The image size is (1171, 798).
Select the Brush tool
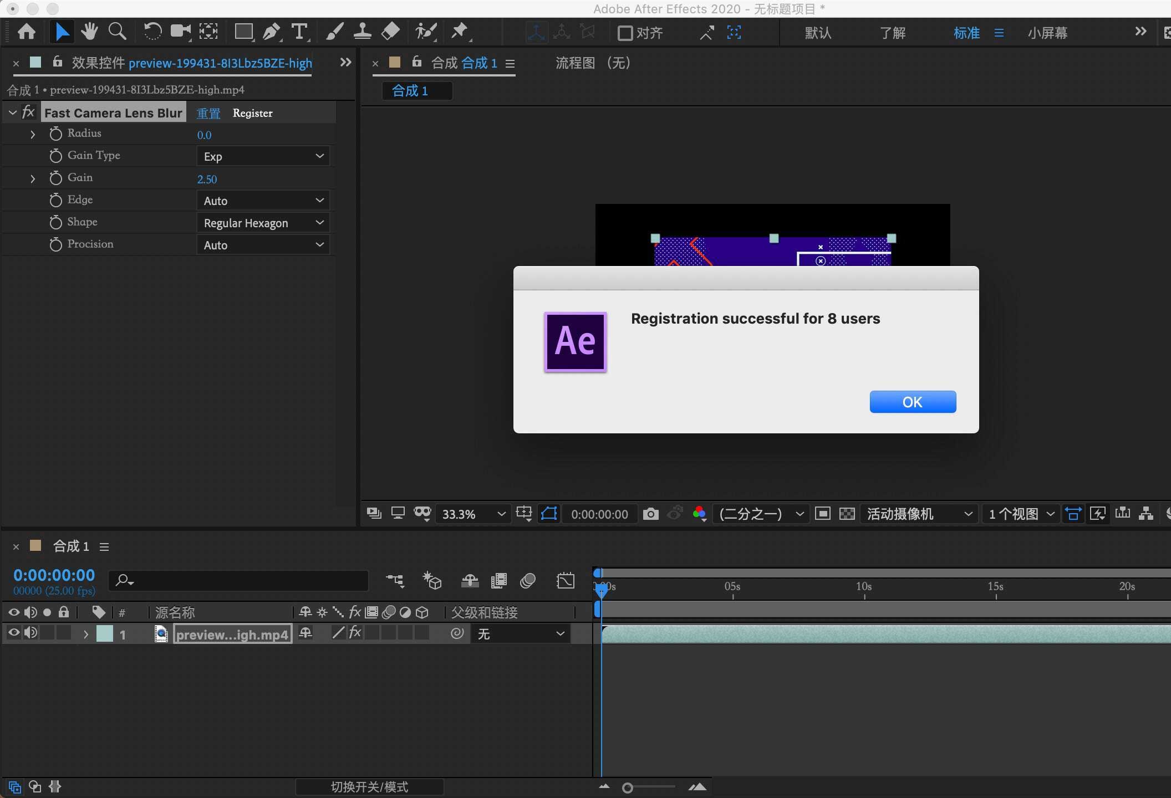tap(334, 32)
